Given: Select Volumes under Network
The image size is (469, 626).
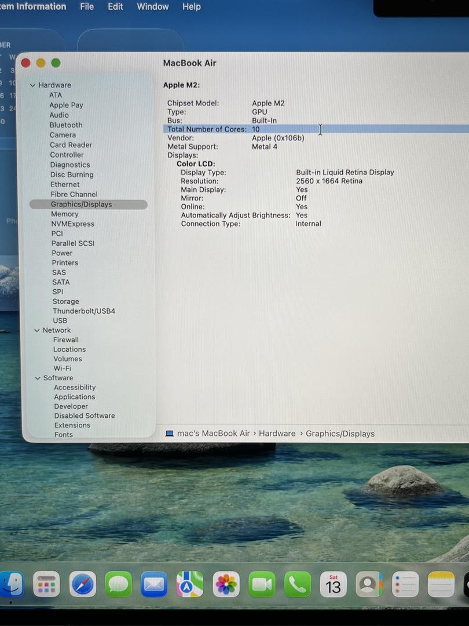Looking at the screenshot, I should (68, 359).
